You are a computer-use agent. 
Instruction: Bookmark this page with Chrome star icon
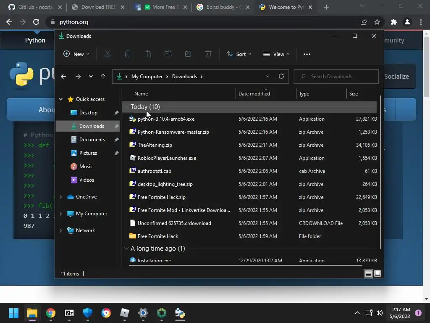[x=377, y=22]
